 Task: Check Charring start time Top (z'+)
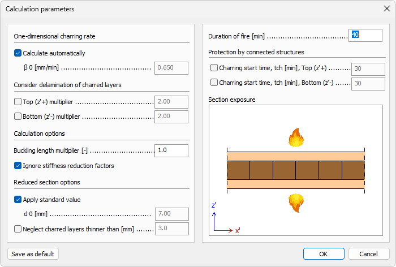214,68
